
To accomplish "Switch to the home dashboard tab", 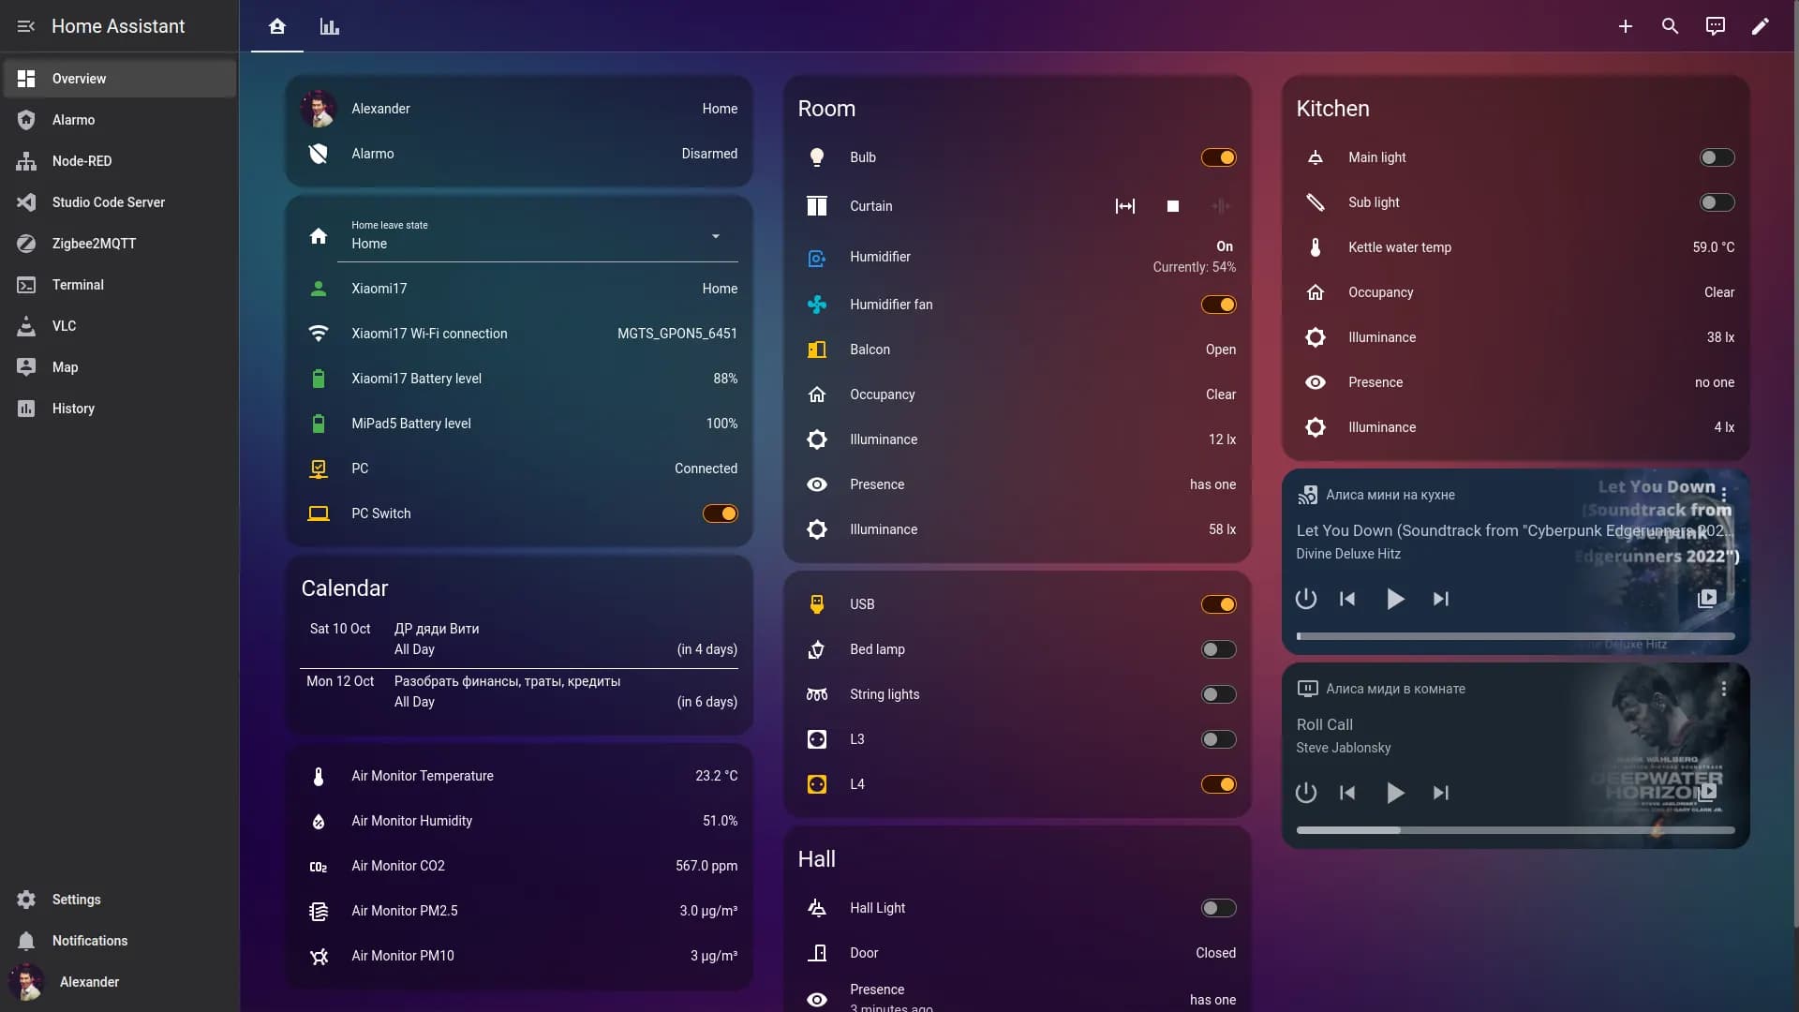I will pyautogui.click(x=276, y=26).
